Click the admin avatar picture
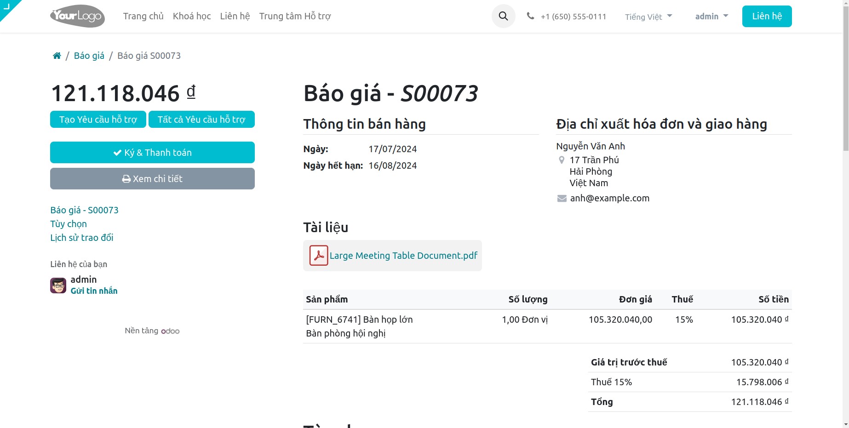Viewport: 849px width, 428px height. tap(58, 285)
